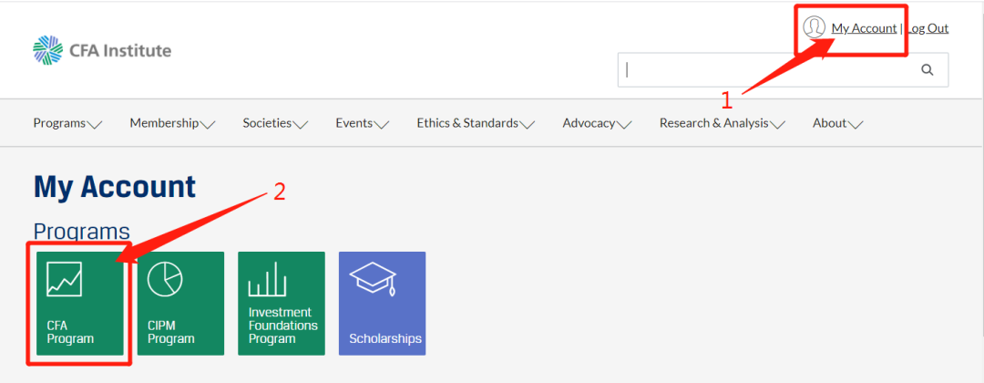984x383 pixels.
Task: Click the Log Out link
Action: (928, 28)
